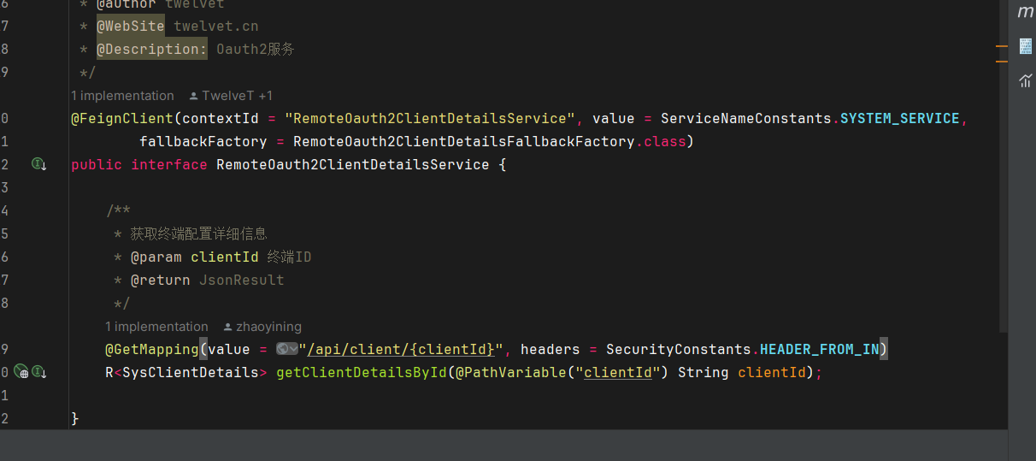This screenshot has width=1036, height=461.
Task: Click the SysClientDetails return type
Action: (x=190, y=373)
